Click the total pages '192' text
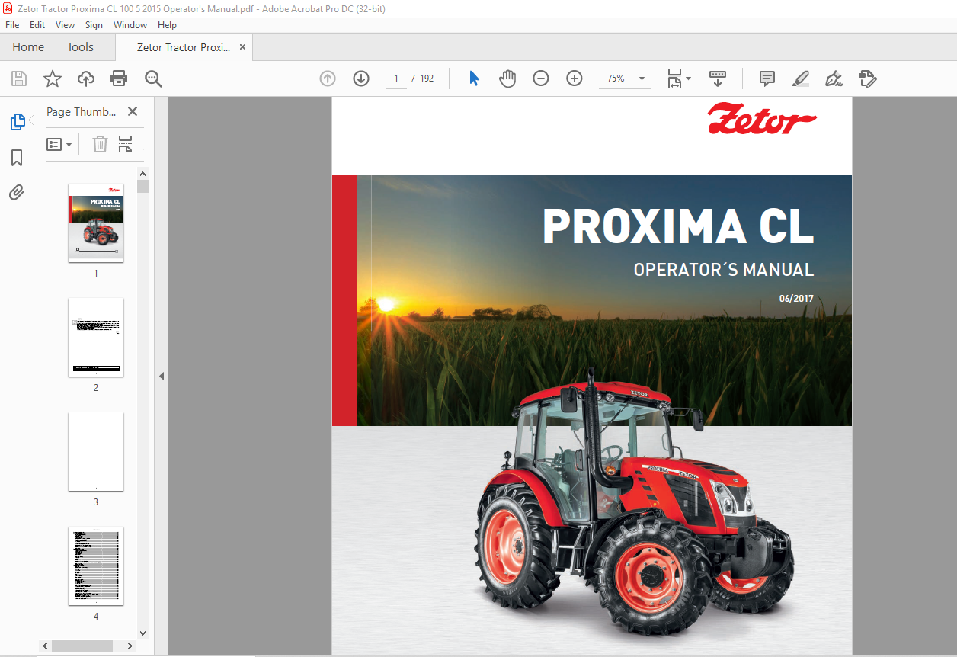 pyautogui.click(x=427, y=79)
